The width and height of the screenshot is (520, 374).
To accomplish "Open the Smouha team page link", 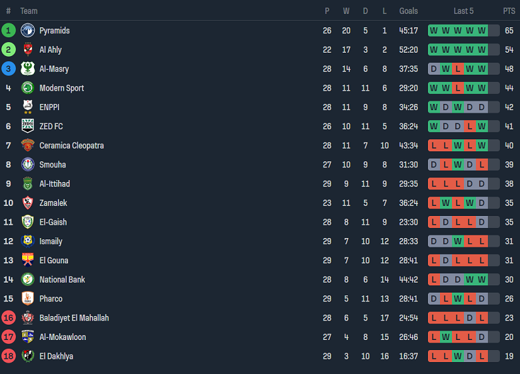I will (53, 165).
